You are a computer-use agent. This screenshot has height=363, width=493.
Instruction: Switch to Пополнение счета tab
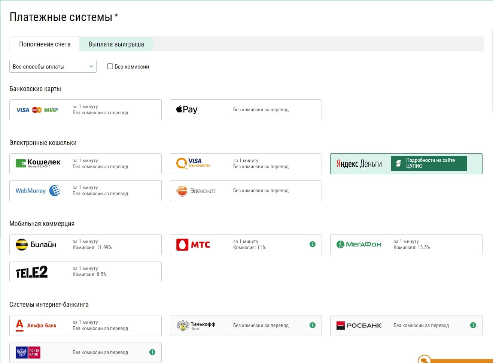coord(45,44)
